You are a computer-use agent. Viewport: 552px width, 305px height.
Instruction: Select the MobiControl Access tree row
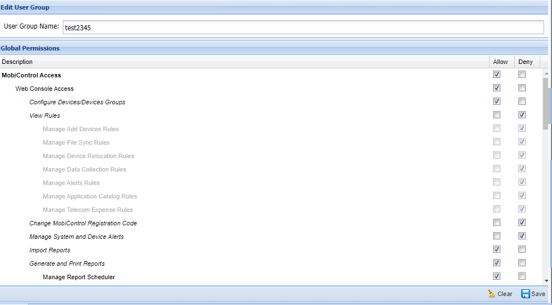click(31, 75)
